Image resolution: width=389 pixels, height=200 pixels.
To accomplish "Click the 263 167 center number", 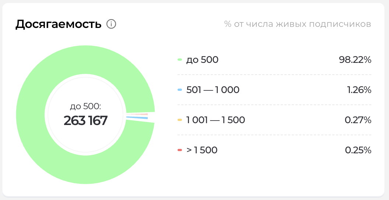I will pos(85,121).
